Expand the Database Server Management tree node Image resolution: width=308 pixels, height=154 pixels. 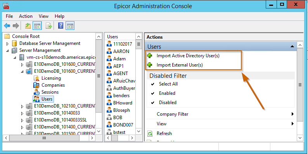(7, 43)
